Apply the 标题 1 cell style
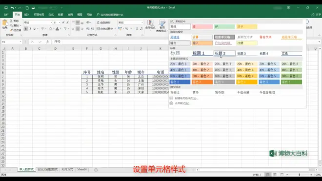The width and height of the screenshot is (322, 181). coord(202,53)
